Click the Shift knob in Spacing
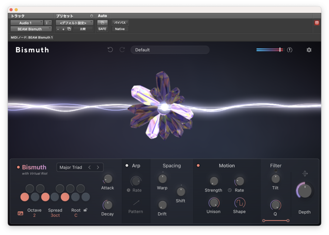 tap(181, 192)
